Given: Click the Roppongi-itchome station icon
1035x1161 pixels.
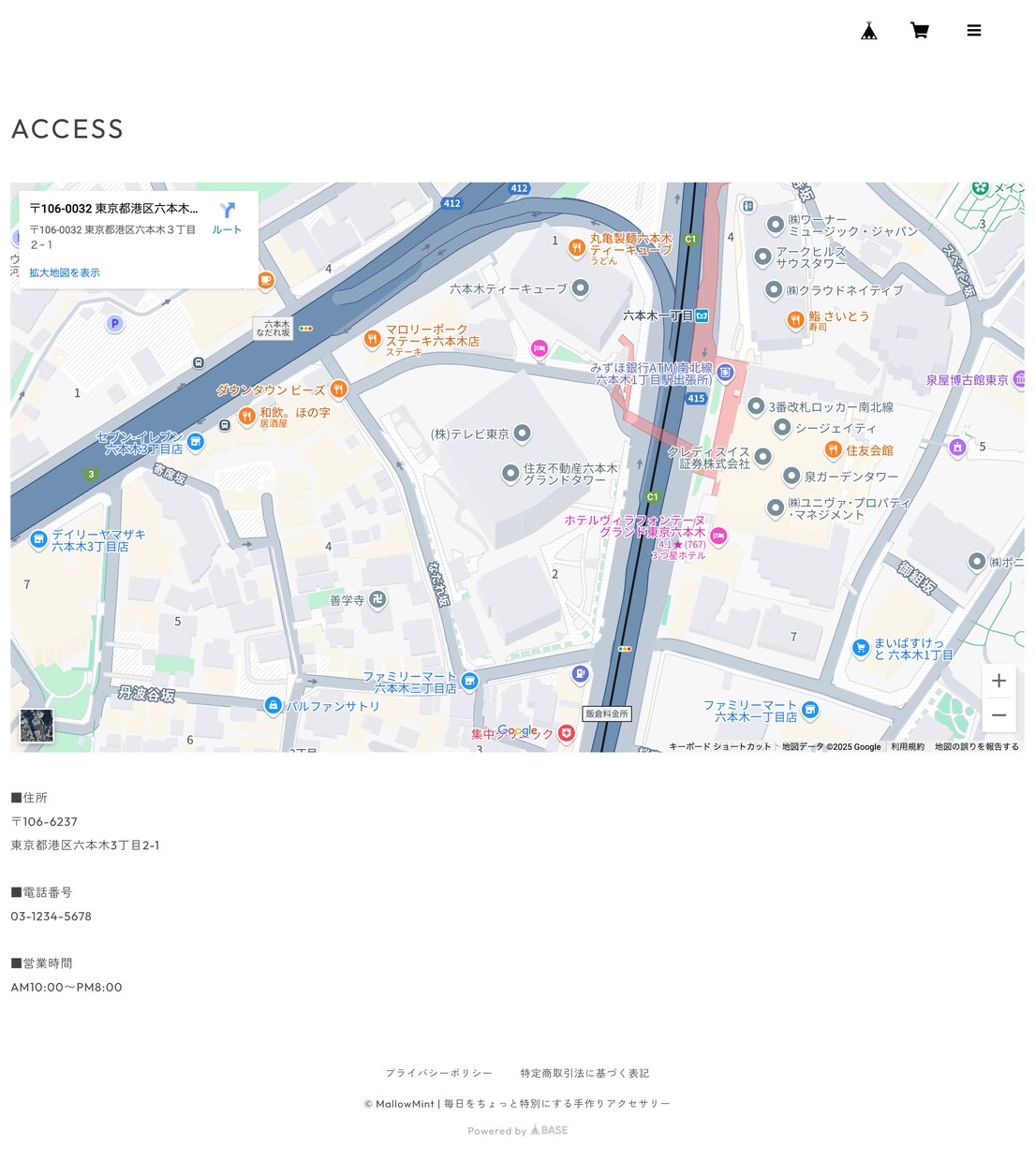Looking at the screenshot, I should [702, 316].
